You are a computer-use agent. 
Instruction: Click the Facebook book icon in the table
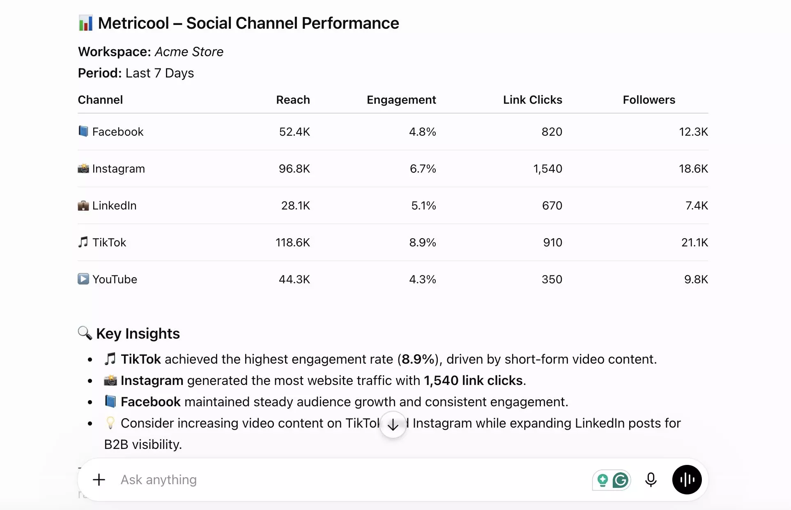point(83,131)
